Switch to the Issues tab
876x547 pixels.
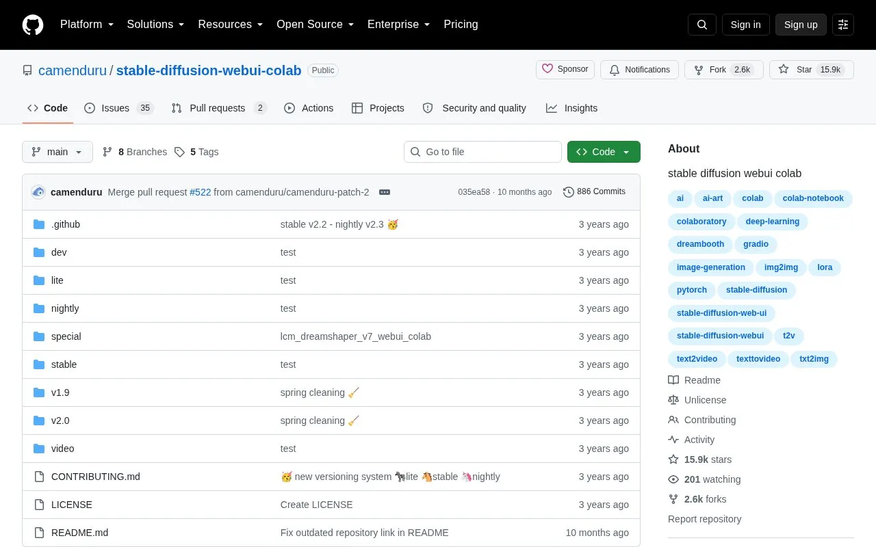point(119,108)
